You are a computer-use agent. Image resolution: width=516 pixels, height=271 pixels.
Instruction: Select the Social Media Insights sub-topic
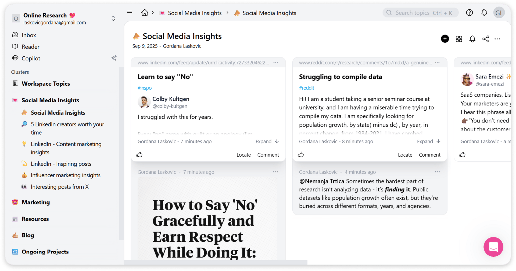[58, 113]
